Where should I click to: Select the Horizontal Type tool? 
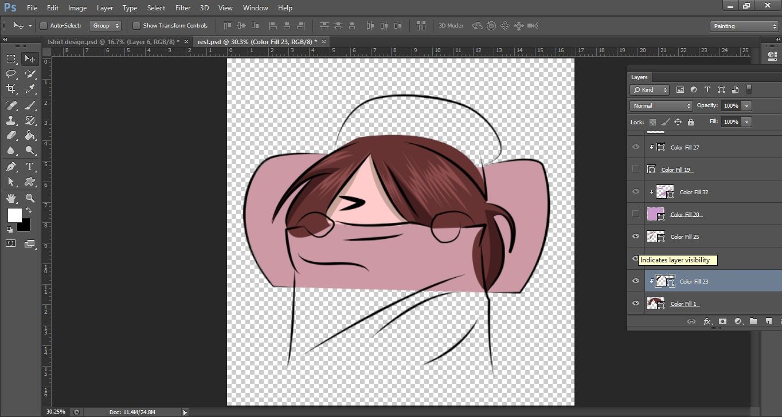point(30,167)
